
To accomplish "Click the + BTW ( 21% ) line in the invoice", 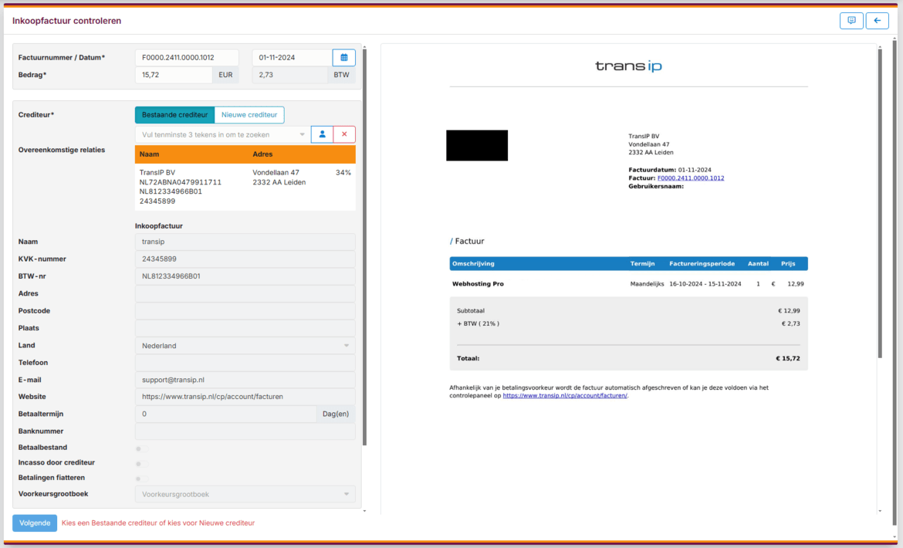I will coord(478,323).
